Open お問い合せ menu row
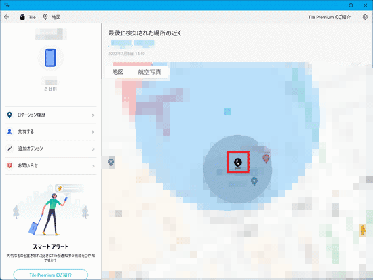Viewport: 373px width, 280px height. [x=51, y=166]
